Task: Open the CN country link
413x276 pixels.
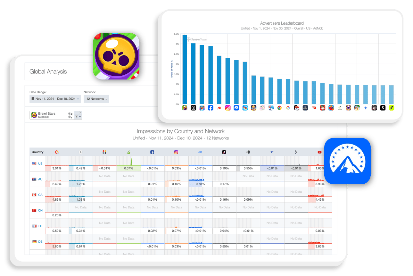Action: 40,211
